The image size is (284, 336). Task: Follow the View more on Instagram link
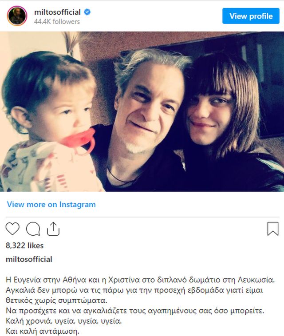pos(51,205)
